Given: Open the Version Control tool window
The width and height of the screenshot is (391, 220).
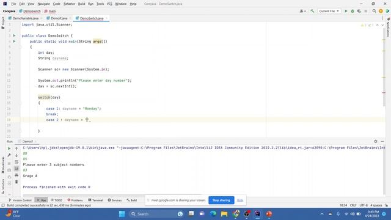Looking at the screenshot, I should click(x=20, y=200).
